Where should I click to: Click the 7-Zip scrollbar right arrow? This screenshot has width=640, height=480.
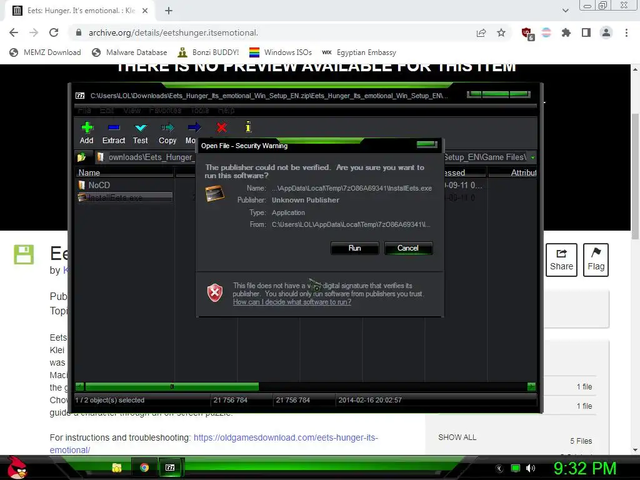(x=531, y=386)
